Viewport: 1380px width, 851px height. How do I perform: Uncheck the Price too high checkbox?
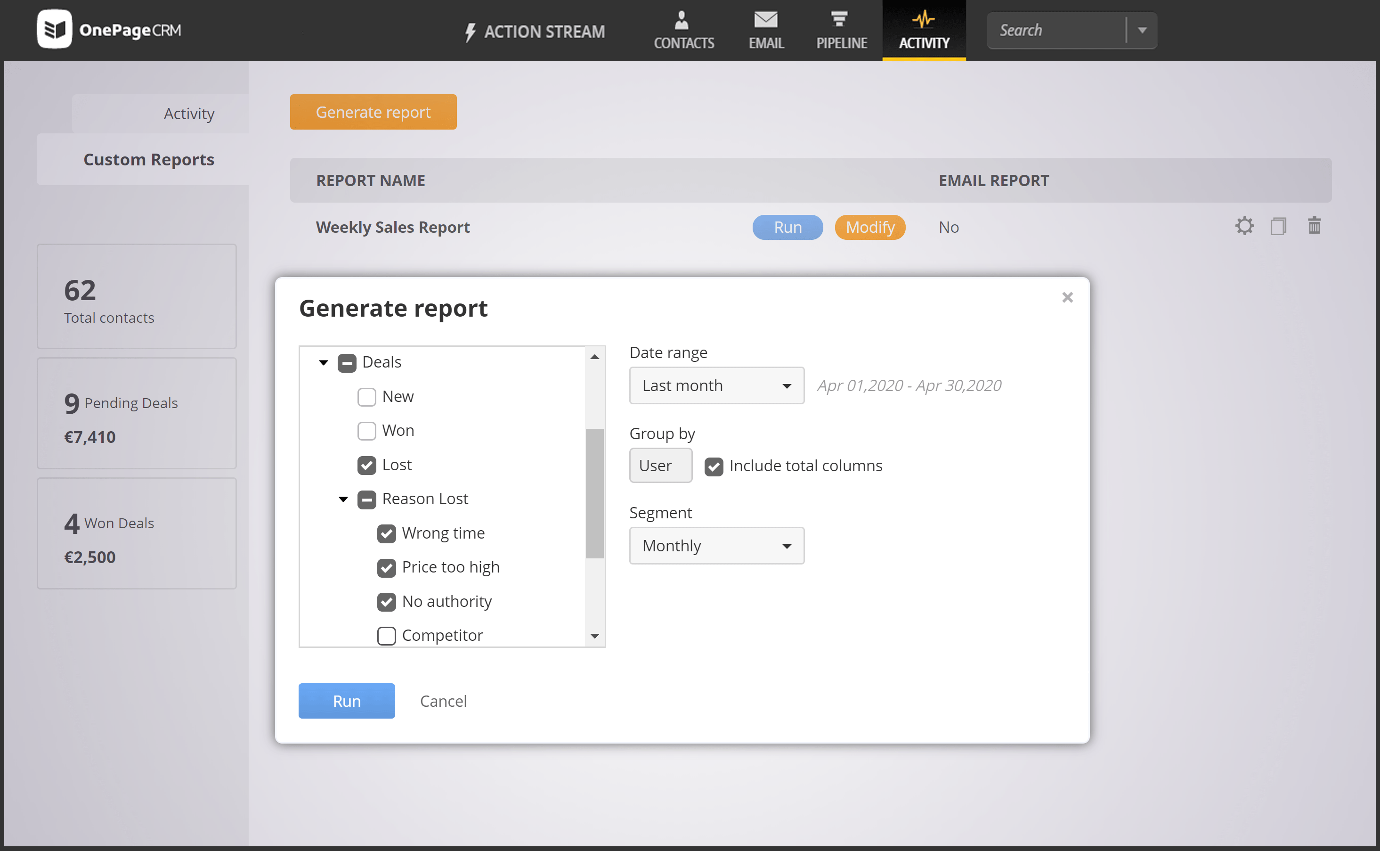(x=387, y=568)
